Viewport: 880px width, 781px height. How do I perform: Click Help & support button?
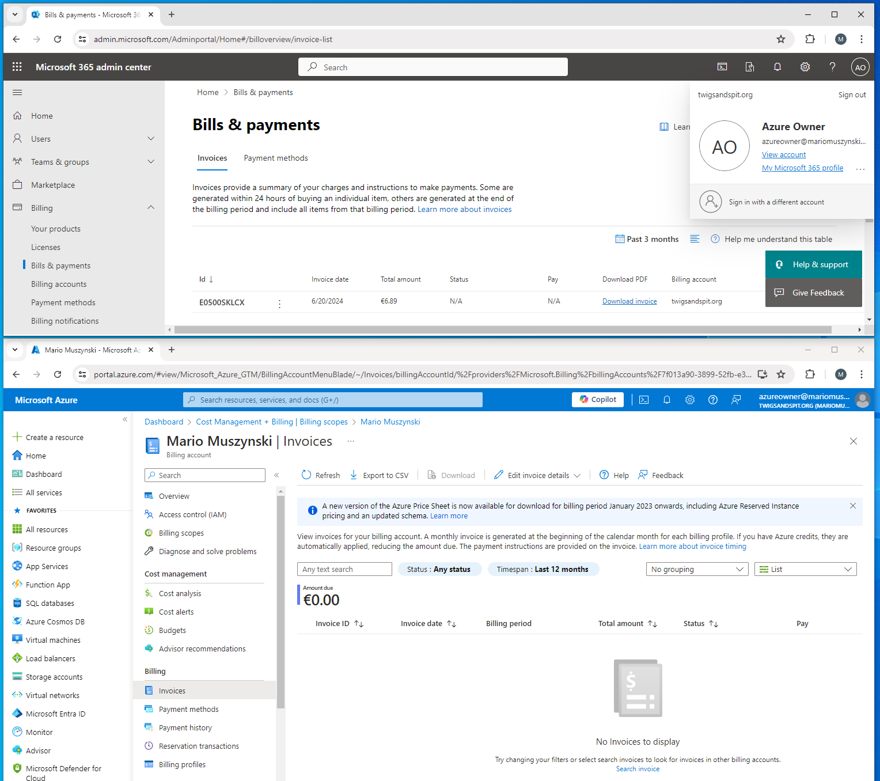pos(814,264)
